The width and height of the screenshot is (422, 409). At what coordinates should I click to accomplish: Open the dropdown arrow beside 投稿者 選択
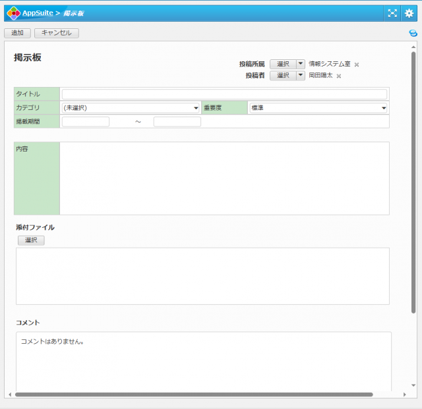click(301, 76)
